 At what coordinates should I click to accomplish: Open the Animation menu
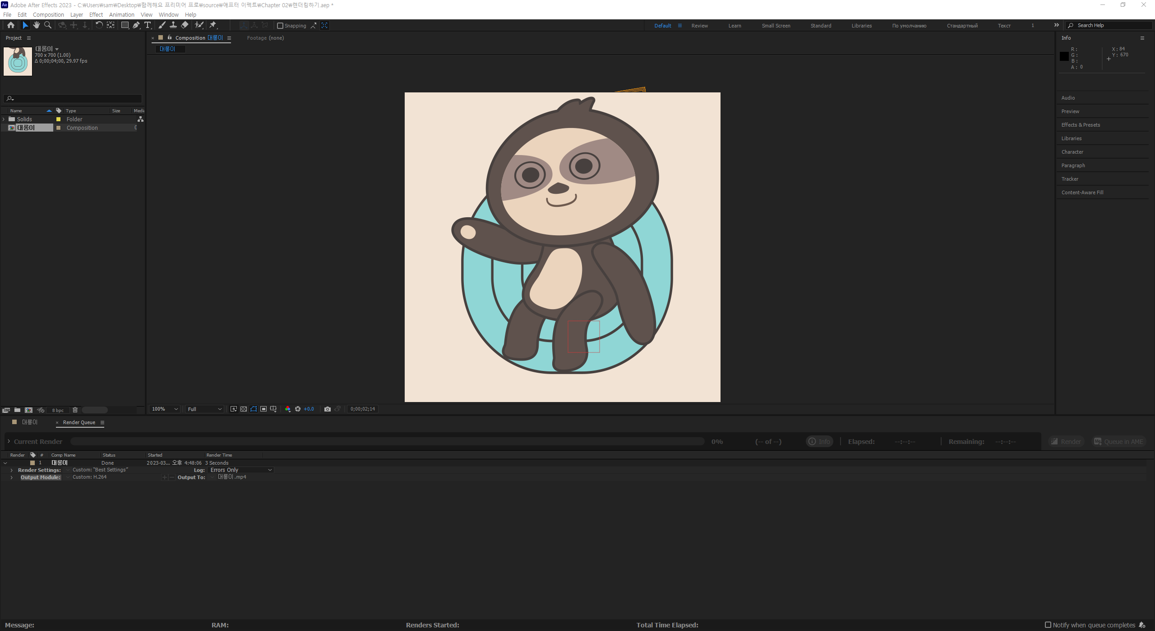(x=121, y=15)
